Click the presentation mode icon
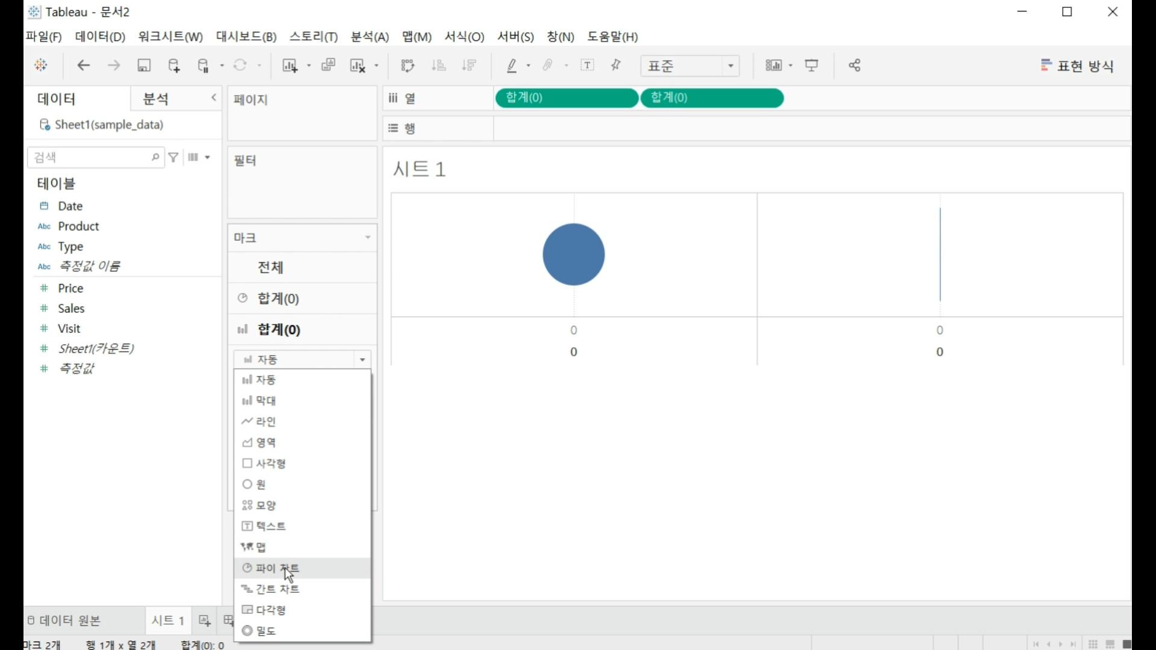The image size is (1156, 650). 812,66
